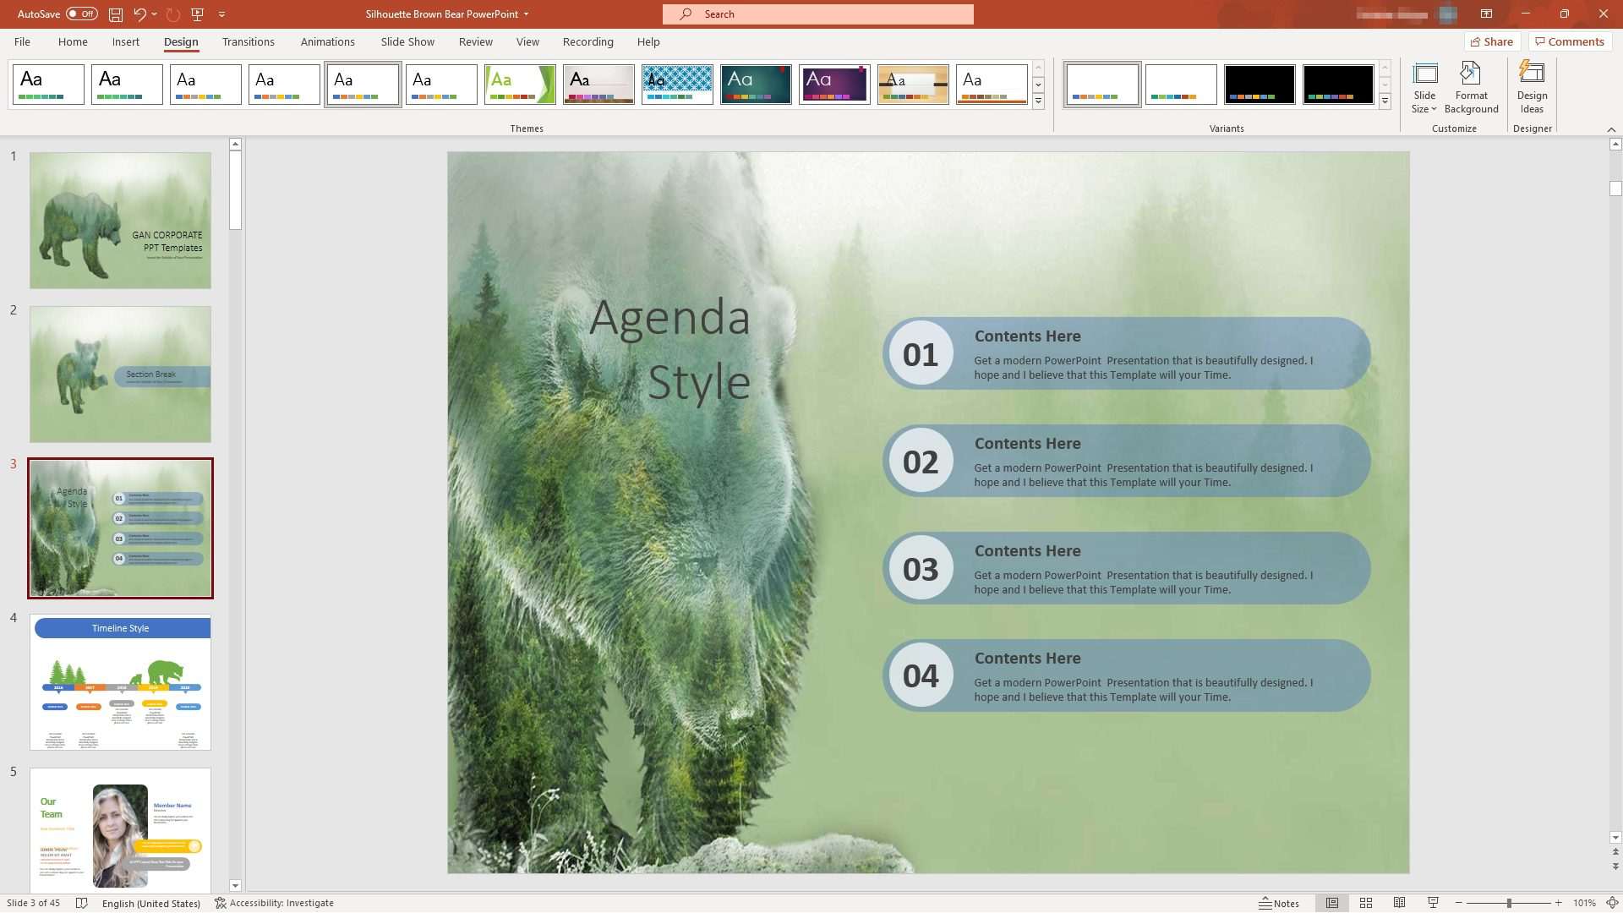The width and height of the screenshot is (1623, 913).
Task: Click the Redo icon
Action: click(173, 14)
